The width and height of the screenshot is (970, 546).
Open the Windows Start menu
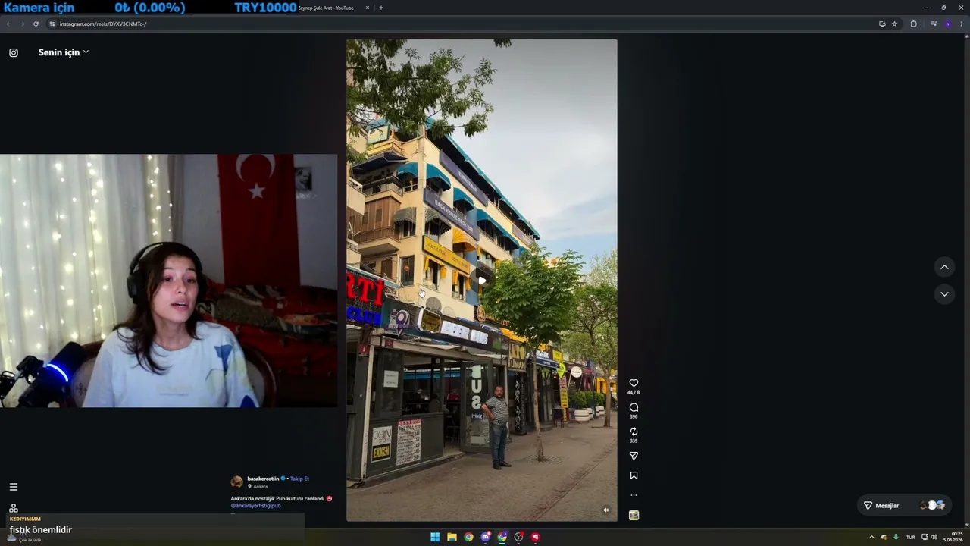(435, 537)
